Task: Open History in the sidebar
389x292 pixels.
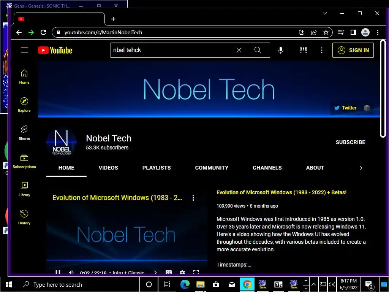Action: point(24,217)
